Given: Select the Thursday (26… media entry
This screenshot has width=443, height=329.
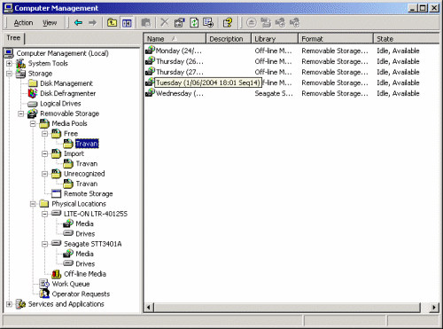Looking at the screenshot, I should click(180, 61).
